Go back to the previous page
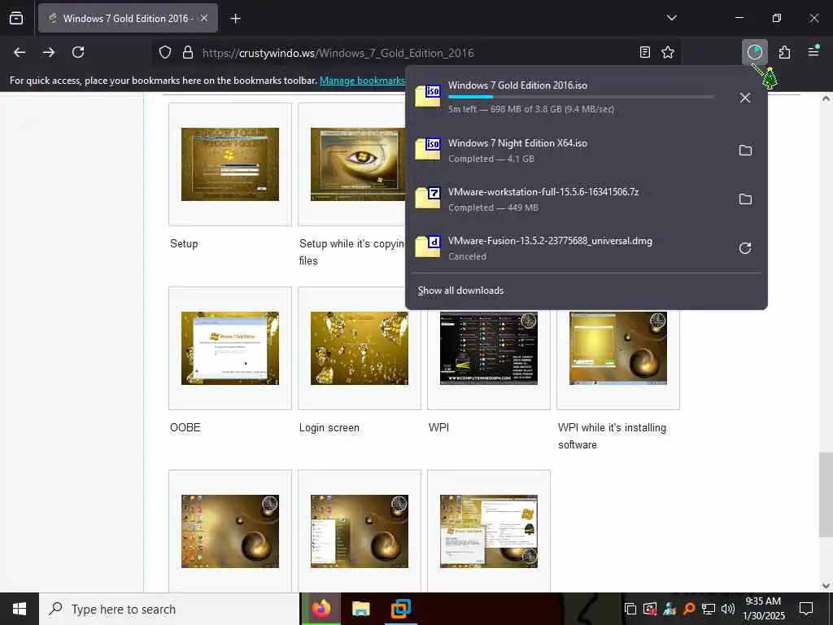The width and height of the screenshot is (833, 625). click(x=20, y=52)
